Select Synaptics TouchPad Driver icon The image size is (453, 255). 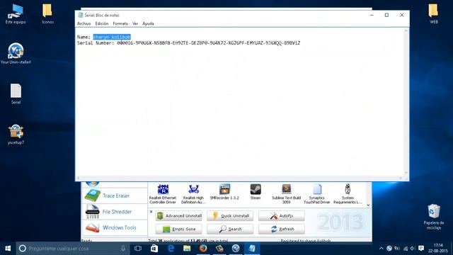point(317,194)
